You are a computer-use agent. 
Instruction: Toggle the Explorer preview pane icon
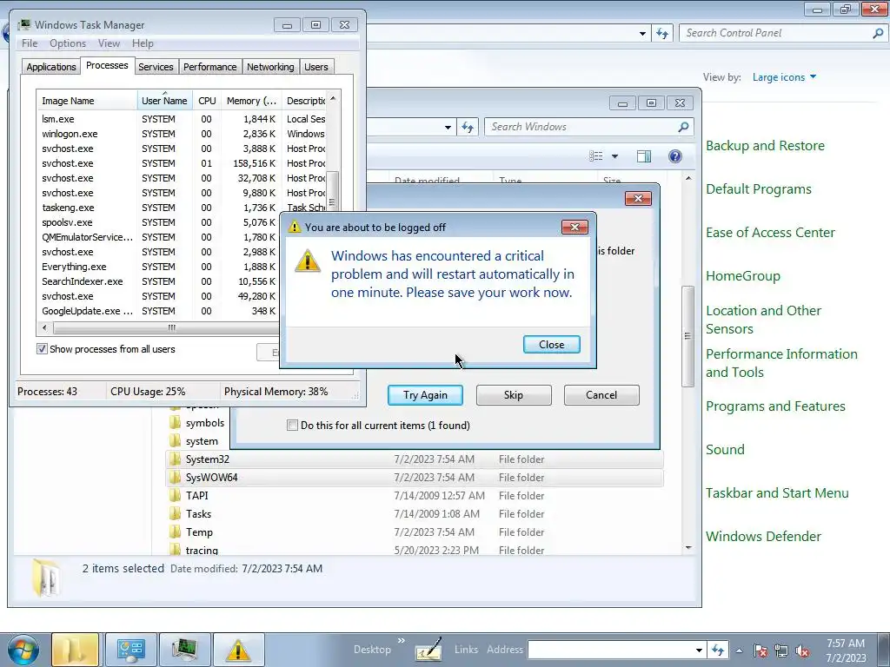click(x=644, y=156)
